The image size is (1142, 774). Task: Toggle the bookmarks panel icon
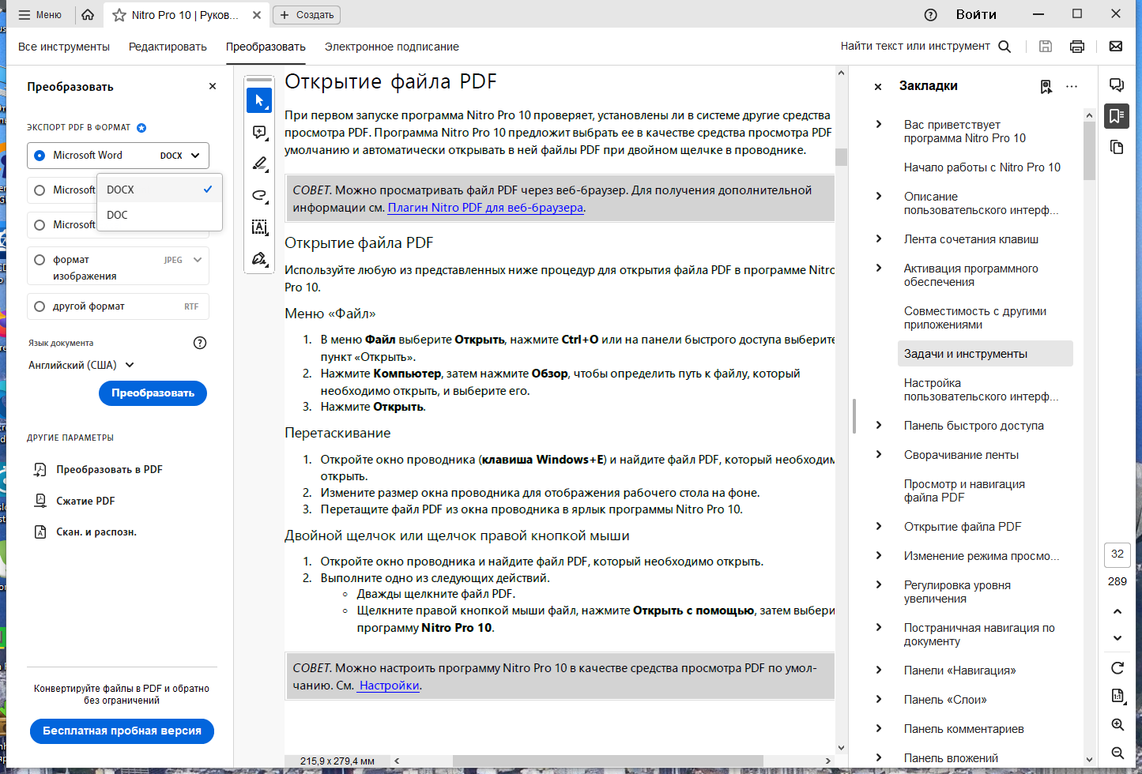pyautogui.click(x=1117, y=116)
